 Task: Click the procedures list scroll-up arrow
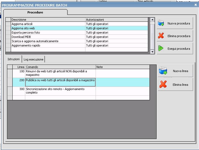tap(152, 20)
